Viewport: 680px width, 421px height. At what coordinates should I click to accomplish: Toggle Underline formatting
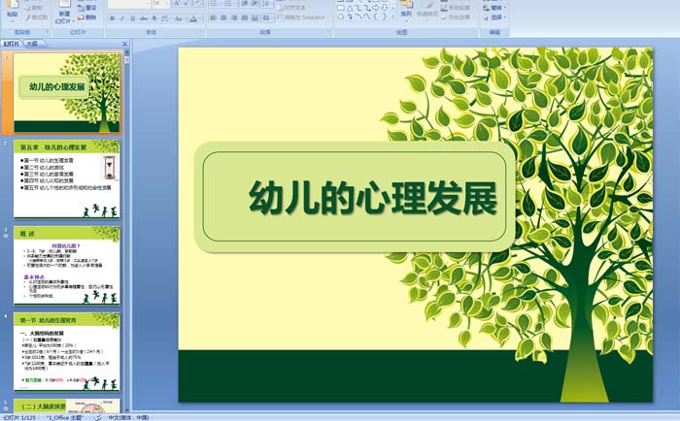(133, 18)
